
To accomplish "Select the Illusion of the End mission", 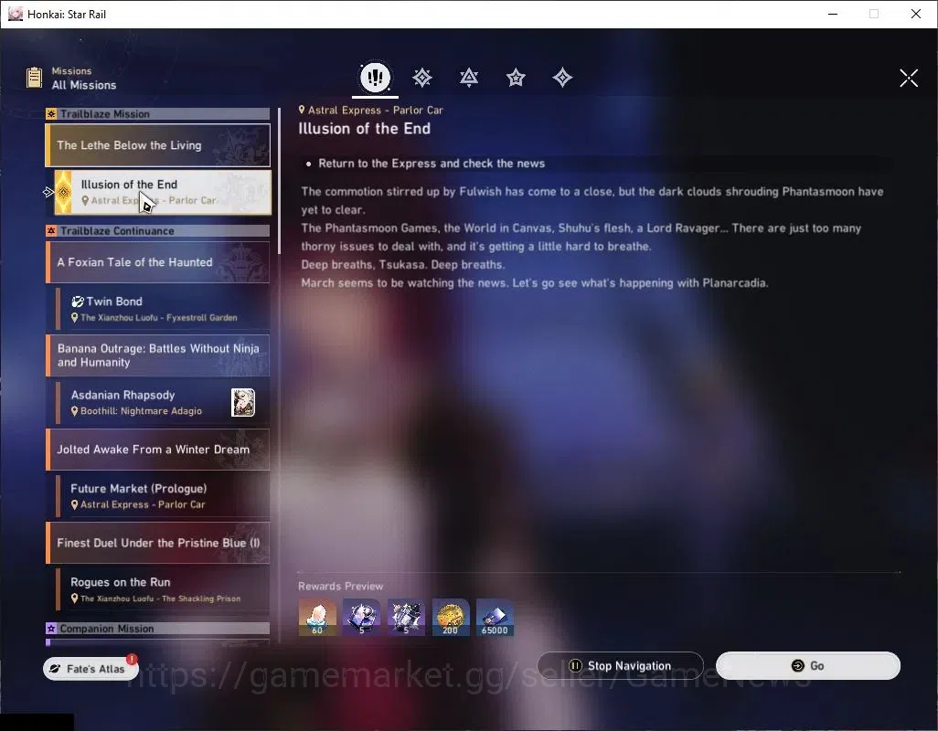I will pos(163,192).
